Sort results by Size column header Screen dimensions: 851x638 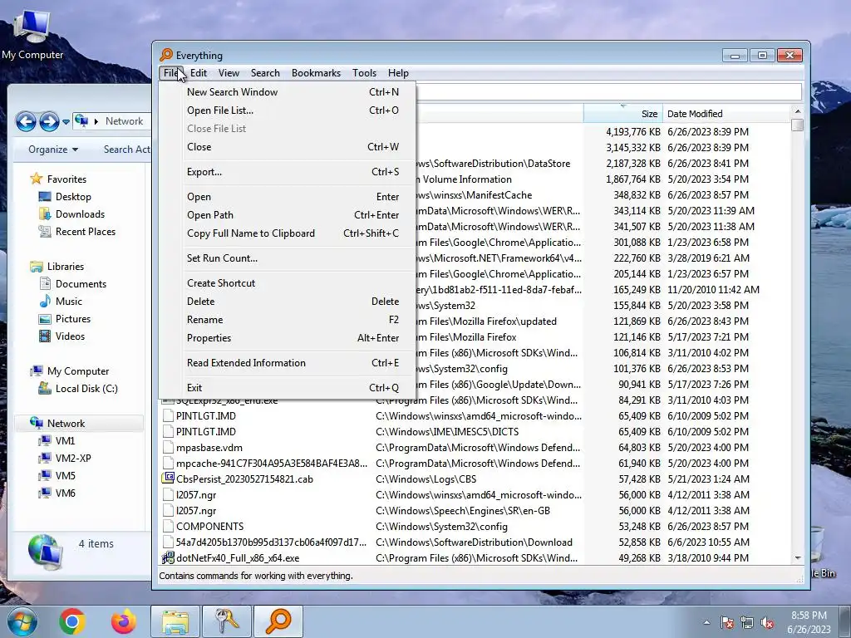pyautogui.click(x=622, y=113)
